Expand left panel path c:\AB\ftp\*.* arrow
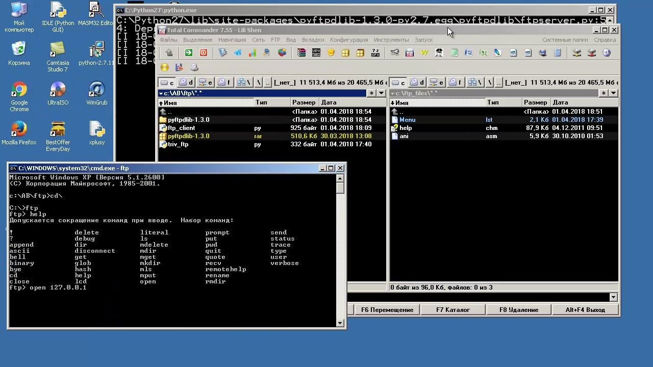This screenshot has width=653, height=367. click(x=161, y=93)
